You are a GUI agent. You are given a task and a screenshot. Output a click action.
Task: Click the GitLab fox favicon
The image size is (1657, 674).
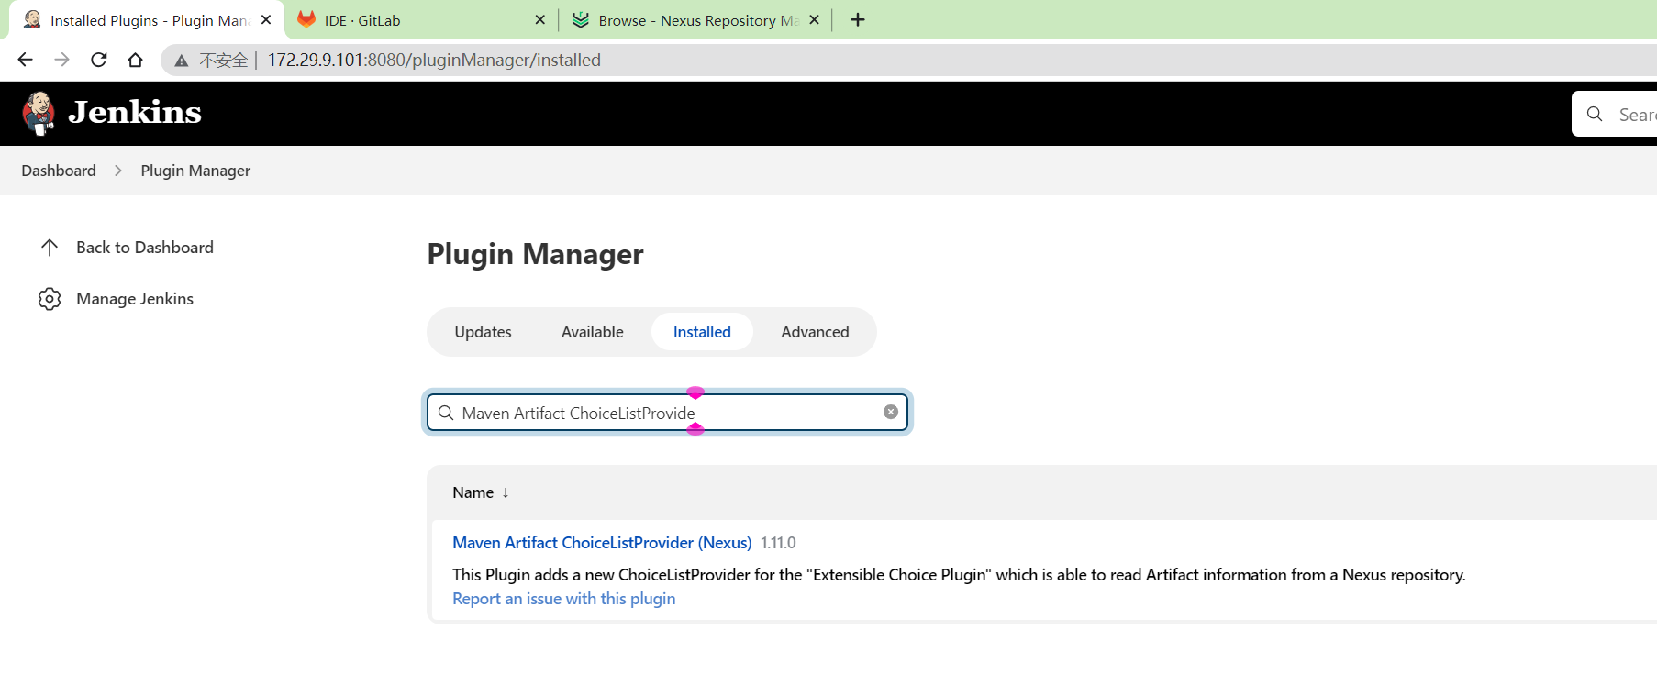click(x=306, y=19)
